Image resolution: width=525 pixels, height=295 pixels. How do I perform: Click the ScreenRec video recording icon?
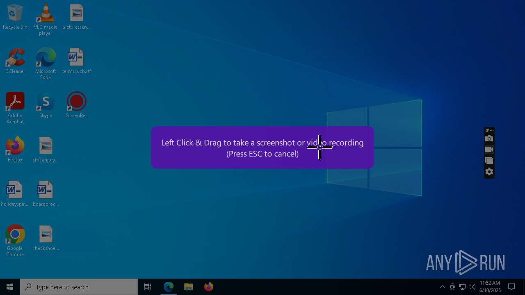point(489,150)
